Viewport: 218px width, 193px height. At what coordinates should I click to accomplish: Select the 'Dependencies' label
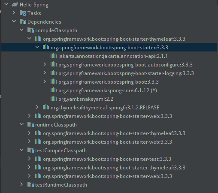[x=44, y=22]
